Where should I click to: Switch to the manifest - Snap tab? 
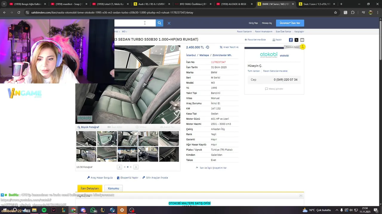(x=69, y=4)
